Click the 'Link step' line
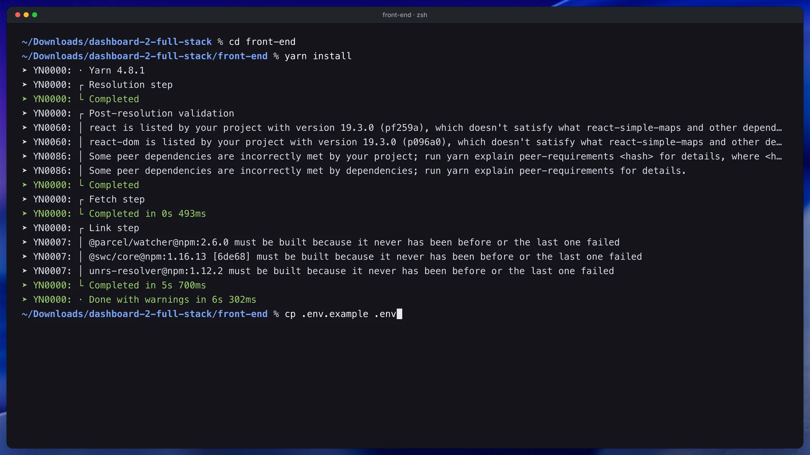 [114, 228]
